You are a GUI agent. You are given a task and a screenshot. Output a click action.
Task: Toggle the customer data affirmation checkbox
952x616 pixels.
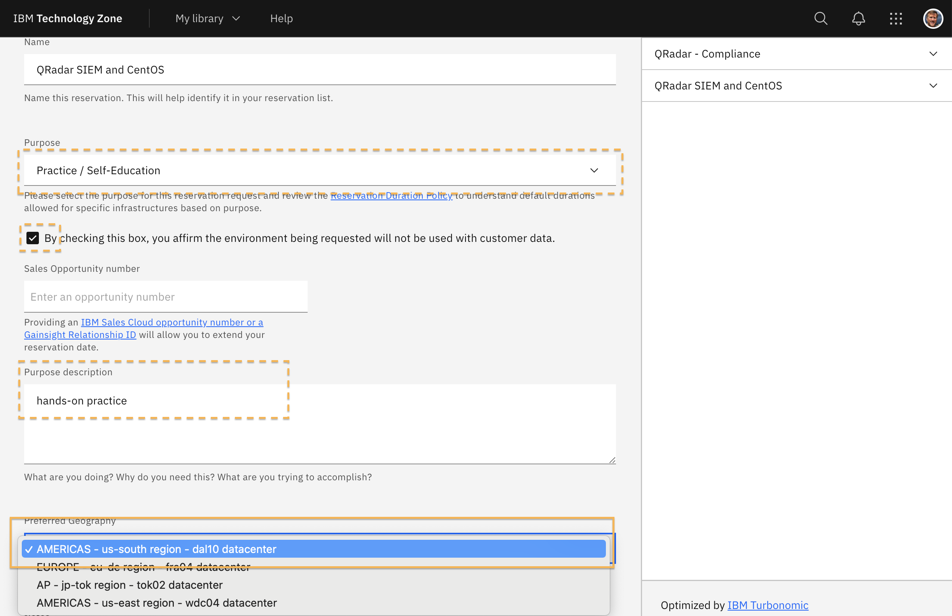tap(33, 238)
